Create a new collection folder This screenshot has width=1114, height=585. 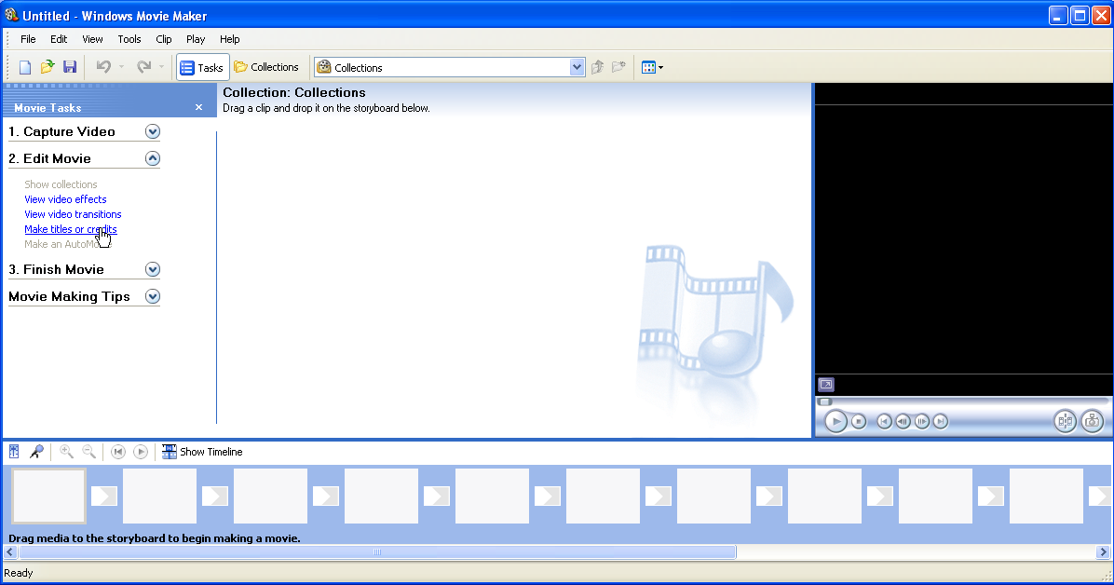click(x=618, y=67)
